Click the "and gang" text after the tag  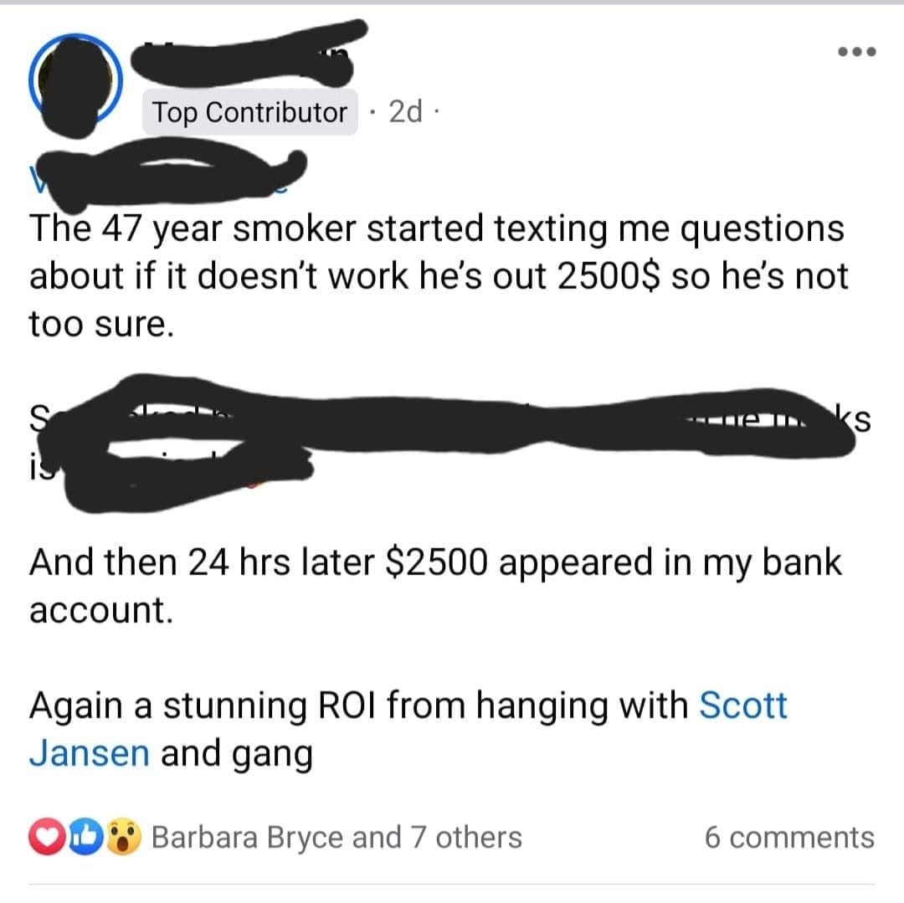[x=237, y=754]
